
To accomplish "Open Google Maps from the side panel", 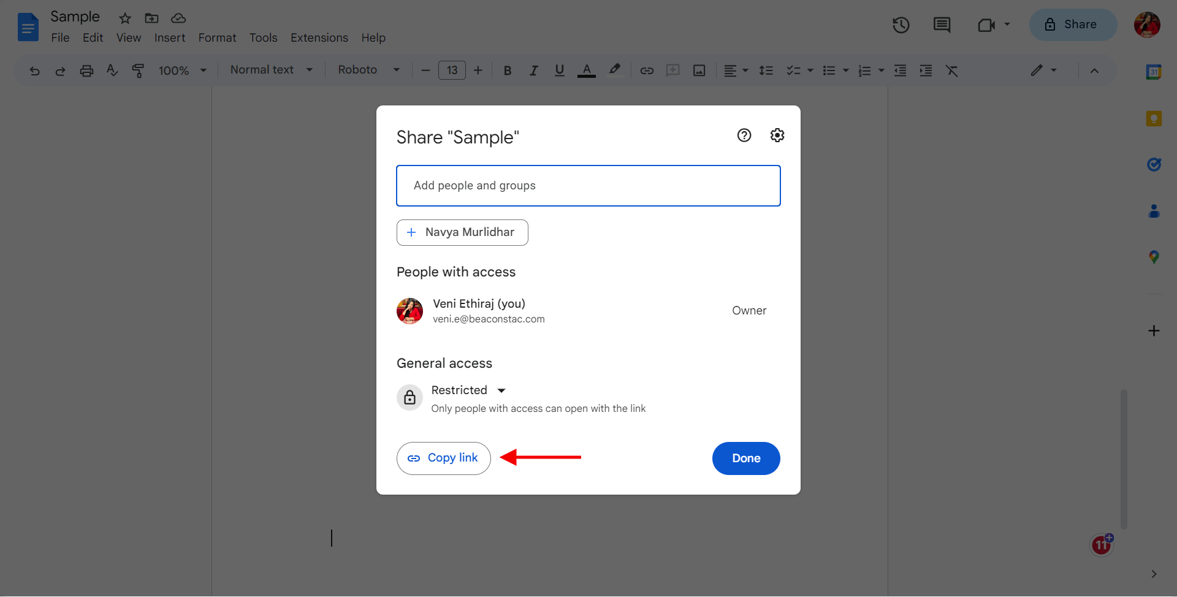I will point(1154,256).
